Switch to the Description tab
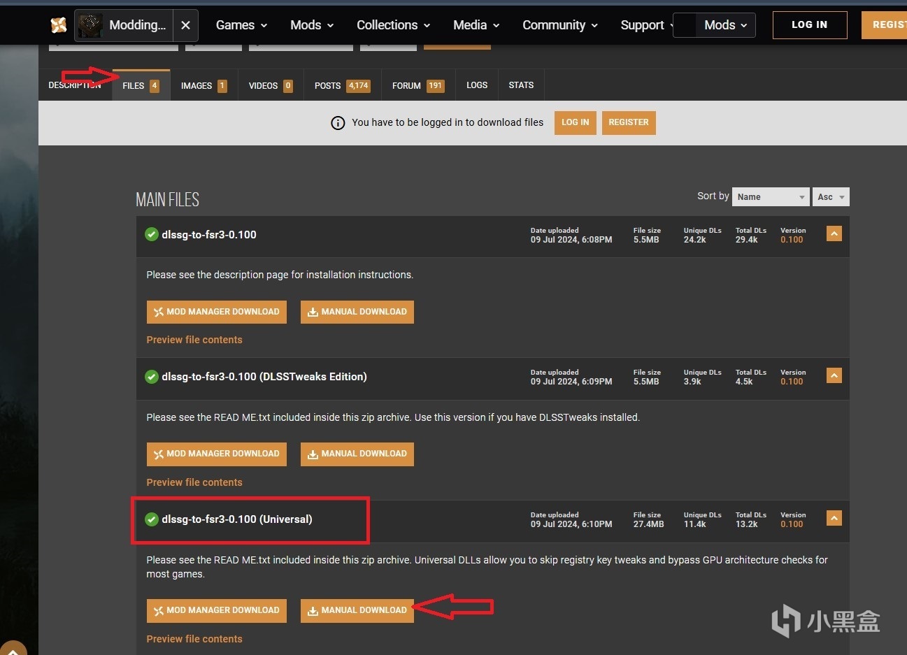907x655 pixels. pos(75,85)
